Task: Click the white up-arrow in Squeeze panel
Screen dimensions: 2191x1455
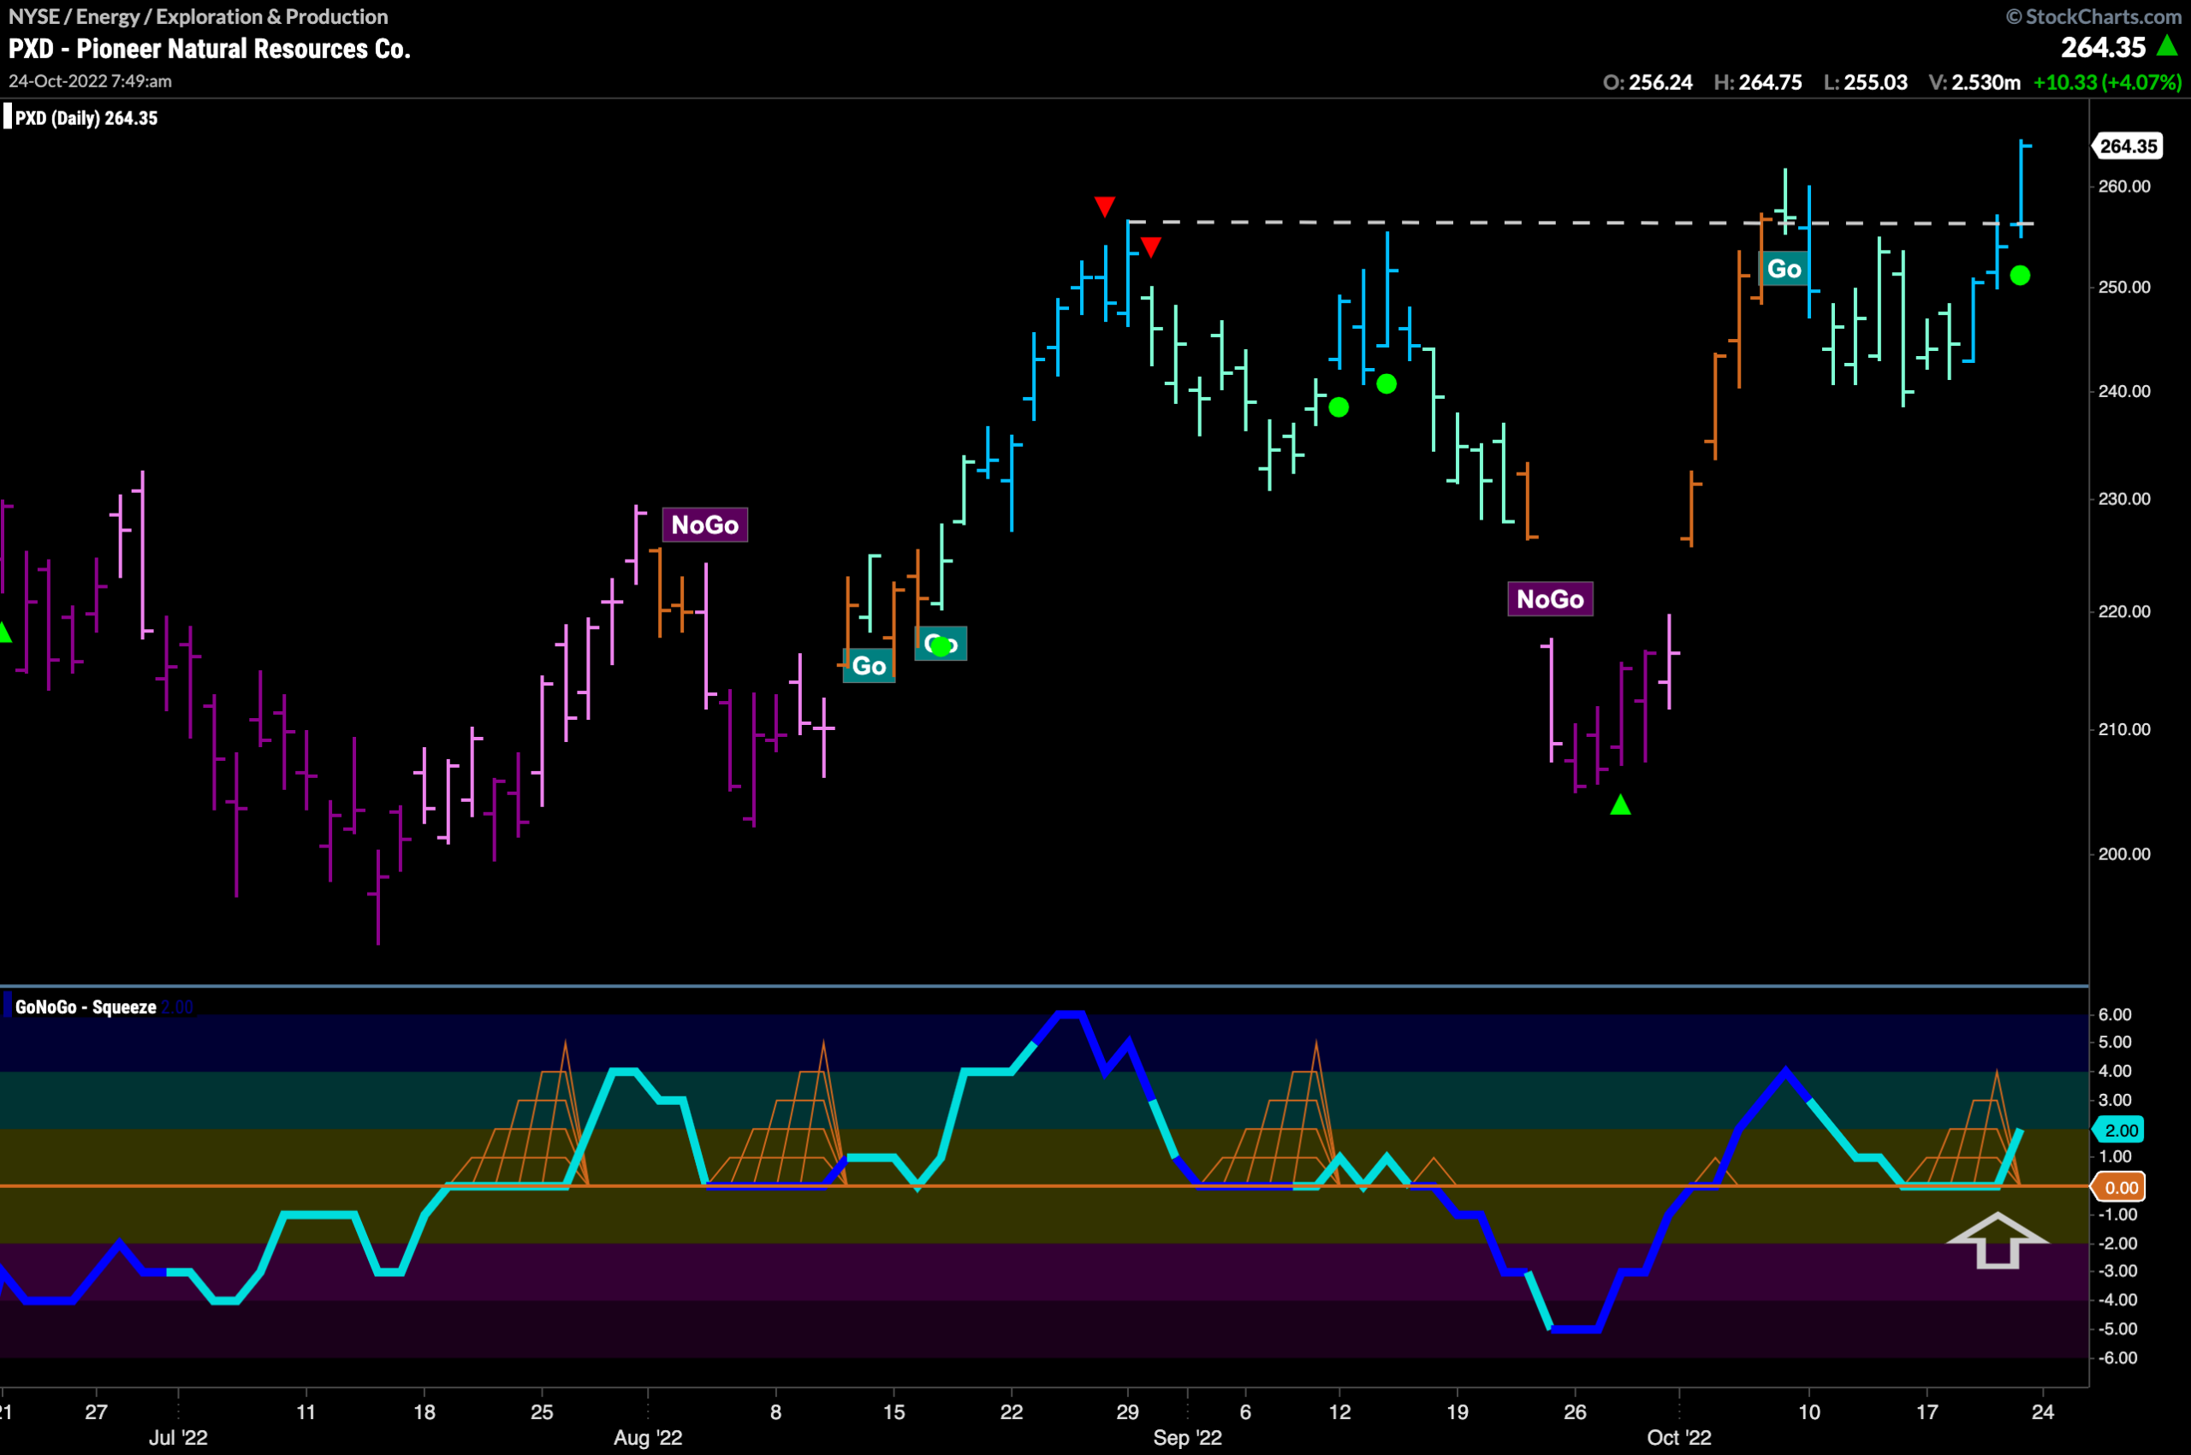Action: pyautogui.click(x=1996, y=1241)
